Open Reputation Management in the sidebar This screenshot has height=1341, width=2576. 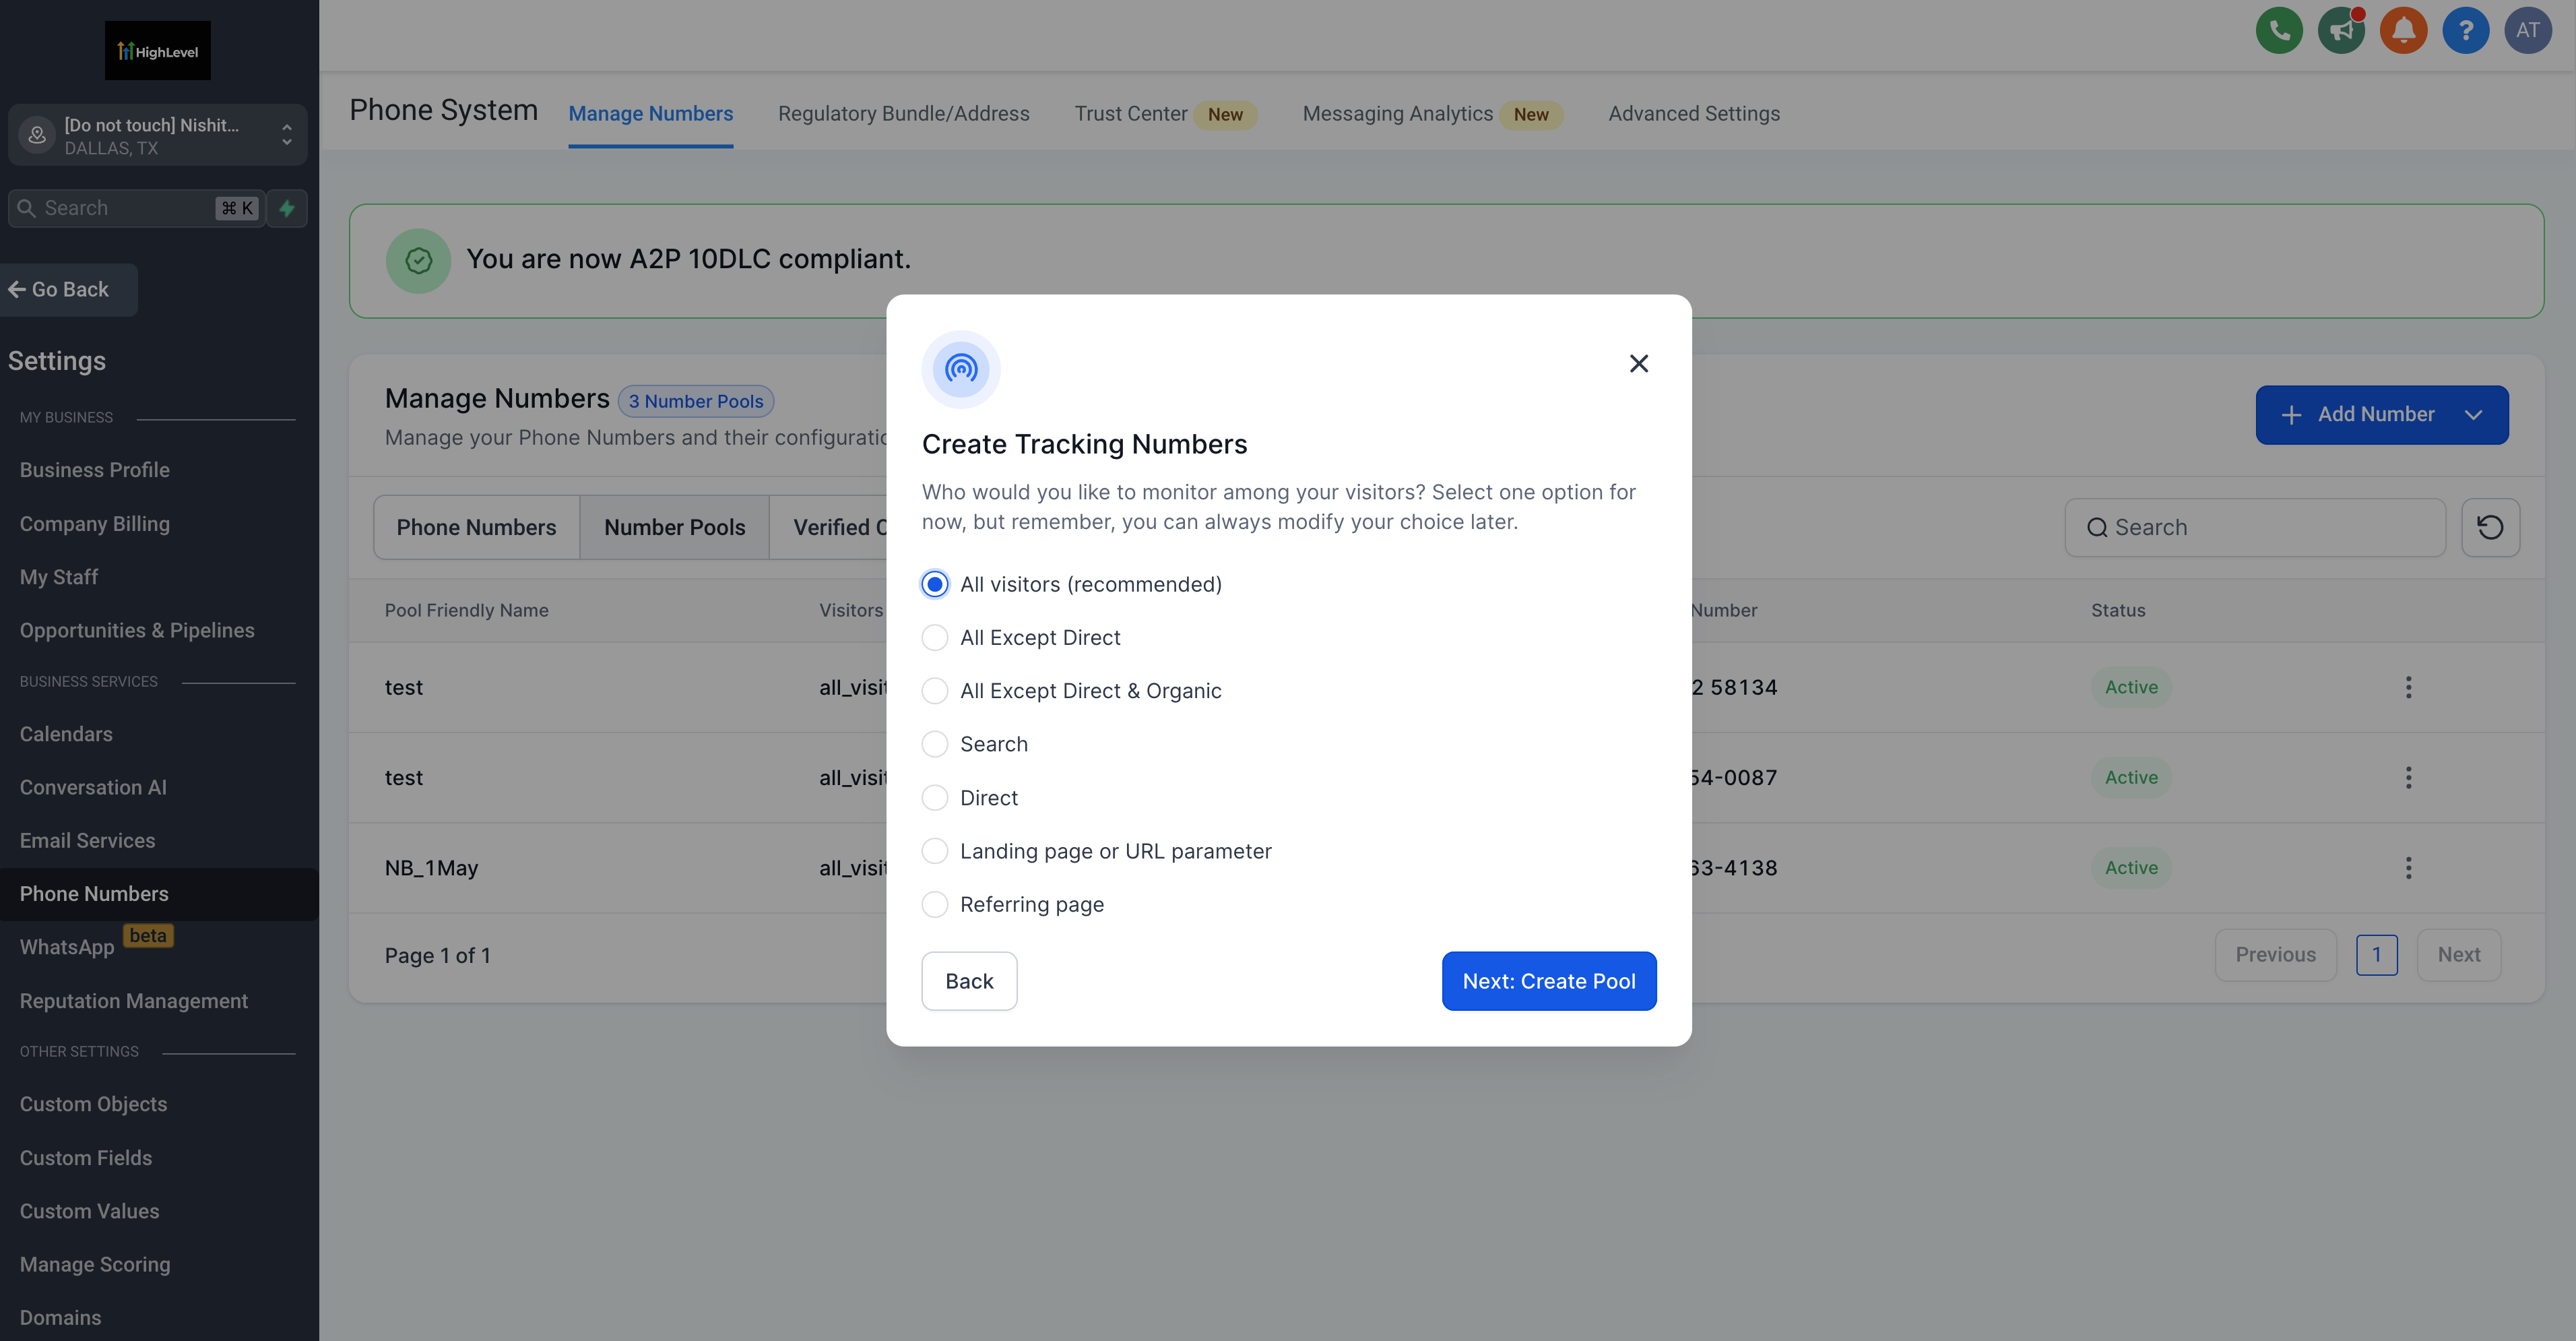(133, 1001)
